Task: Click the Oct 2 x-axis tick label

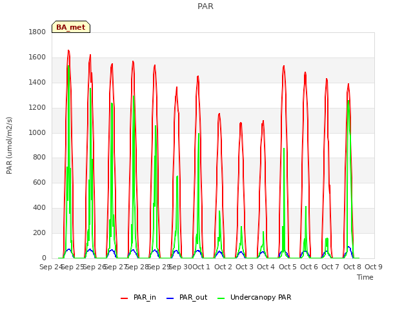Action: tap(223, 267)
